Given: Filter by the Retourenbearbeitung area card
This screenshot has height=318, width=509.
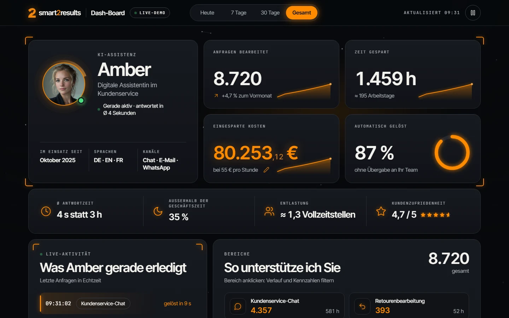Looking at the screenshot, I should [409, 306].
